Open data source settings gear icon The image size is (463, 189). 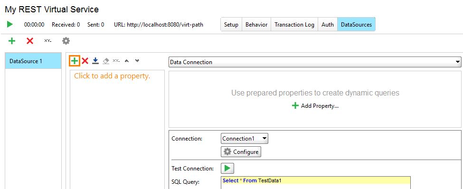[x=66, y=41]
